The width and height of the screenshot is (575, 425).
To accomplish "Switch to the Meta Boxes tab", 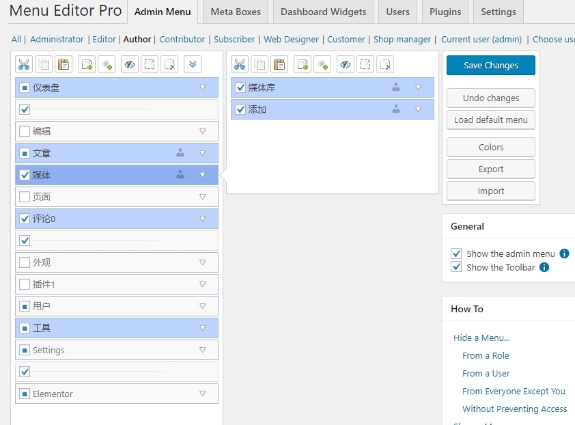I will point(236,12).
